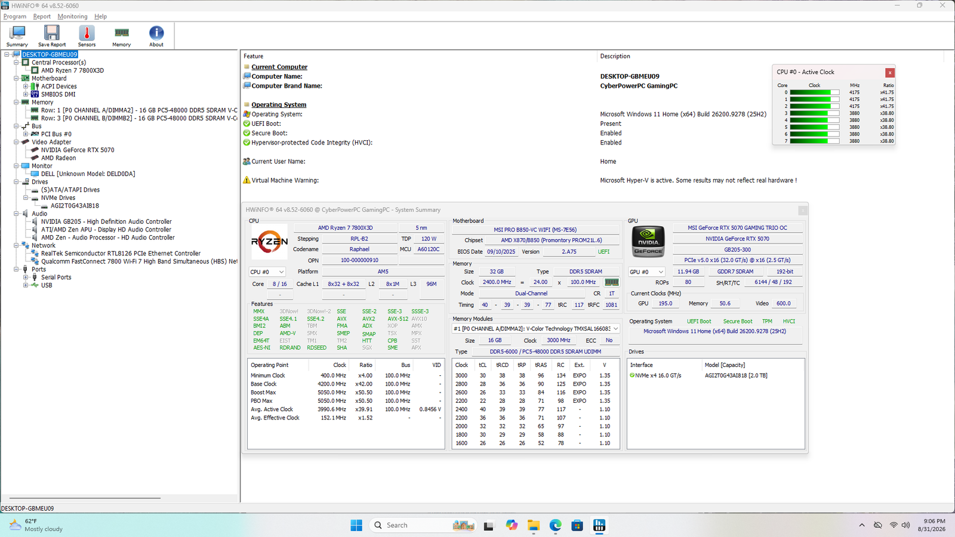Select the NVIDIA GB205 audio controller item
The image size is (955, 537).
pos(106,222)
